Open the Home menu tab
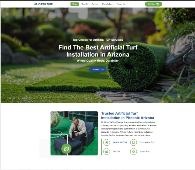This screenshot has height=170, width=195. (75, 4)
